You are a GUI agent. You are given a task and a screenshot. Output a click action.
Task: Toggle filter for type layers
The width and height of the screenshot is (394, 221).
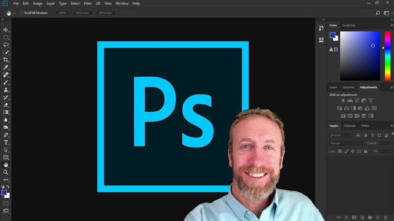372,135
